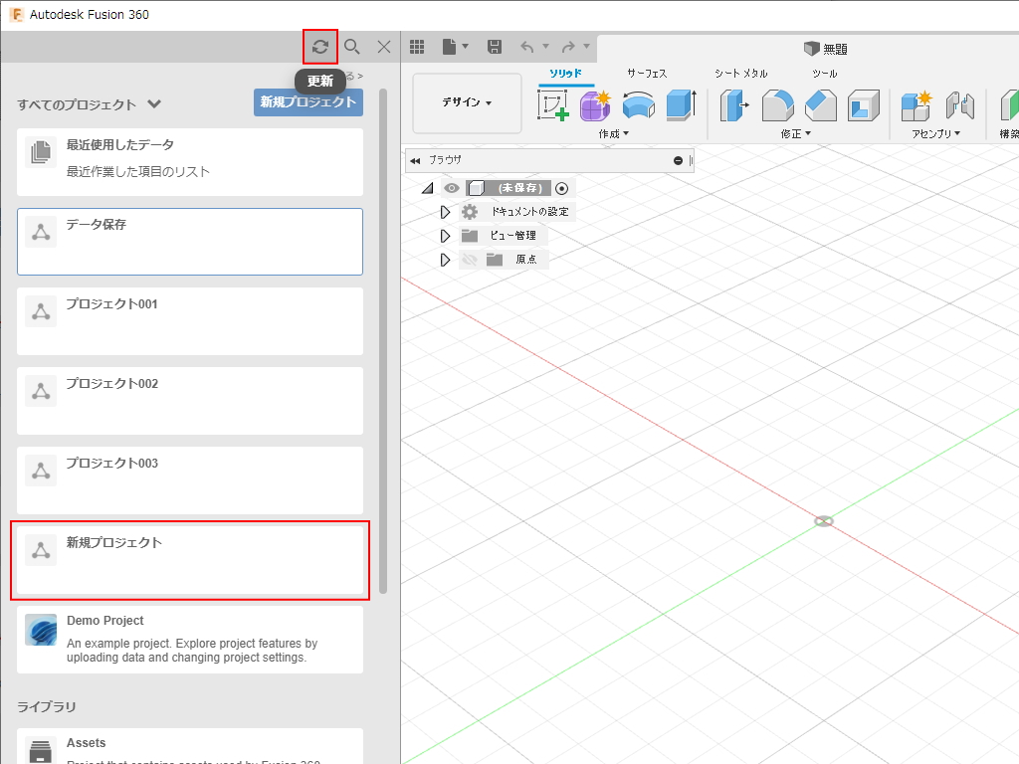Click the refresh (更新) icon in data panel
The image size is (1019, 764).
pyautogui.click(x=320, y=47)
